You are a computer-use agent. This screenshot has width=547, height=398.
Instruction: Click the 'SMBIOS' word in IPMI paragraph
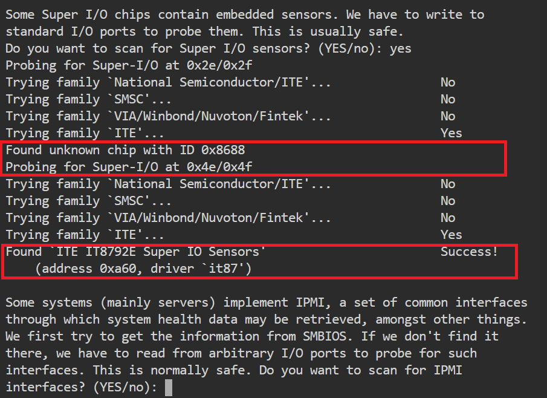pos(325,336)
